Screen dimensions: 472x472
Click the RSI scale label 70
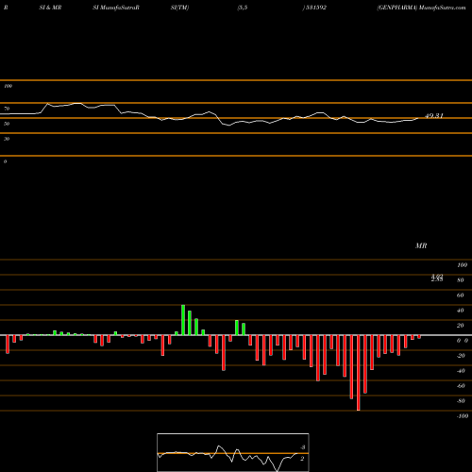[7, 109]
